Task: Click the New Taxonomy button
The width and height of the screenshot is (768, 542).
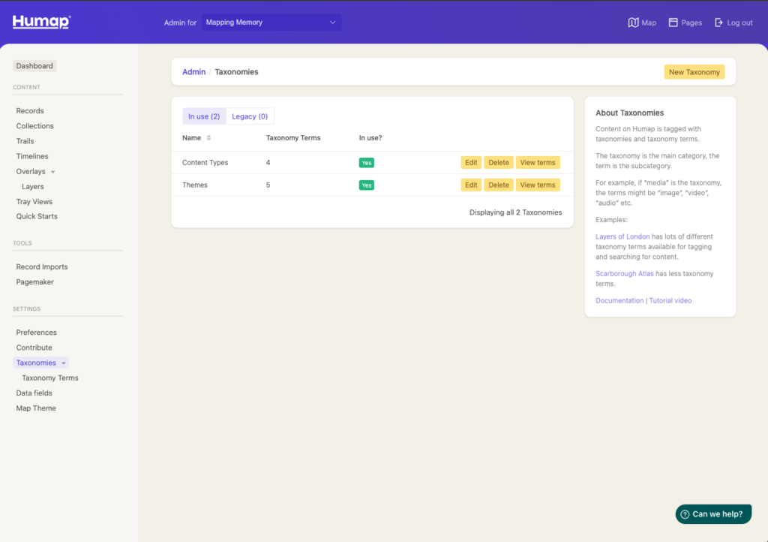Action: 694,72
